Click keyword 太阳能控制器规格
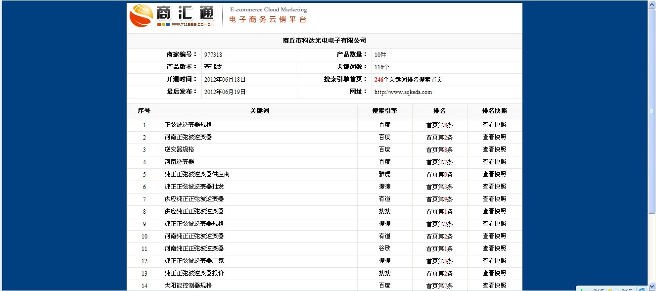Screen dimensions: 656x291 tap(188, 286)
